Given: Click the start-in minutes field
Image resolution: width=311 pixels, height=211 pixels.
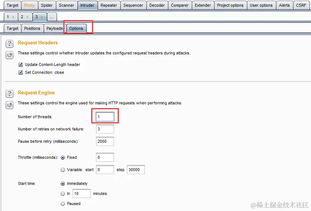Looking at the screenshot, I should [82, 193].
